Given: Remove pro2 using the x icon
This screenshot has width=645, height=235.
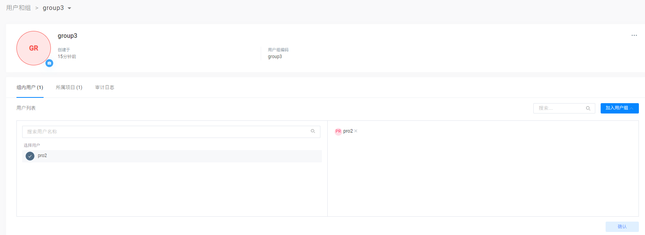Looking at the screenshot, I should tap(356, 131).
